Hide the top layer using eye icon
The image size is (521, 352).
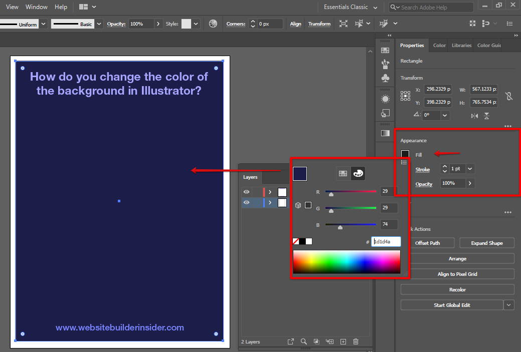[246, 192]
